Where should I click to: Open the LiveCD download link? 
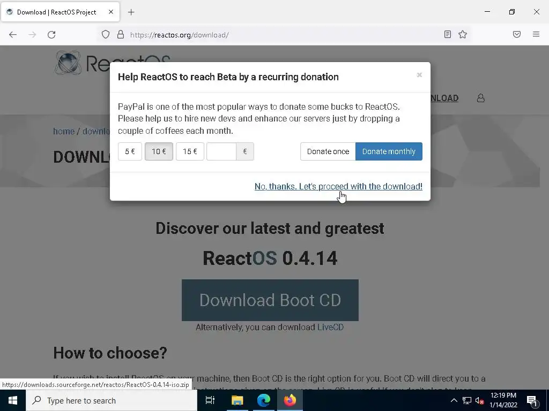tap(330, 327)
